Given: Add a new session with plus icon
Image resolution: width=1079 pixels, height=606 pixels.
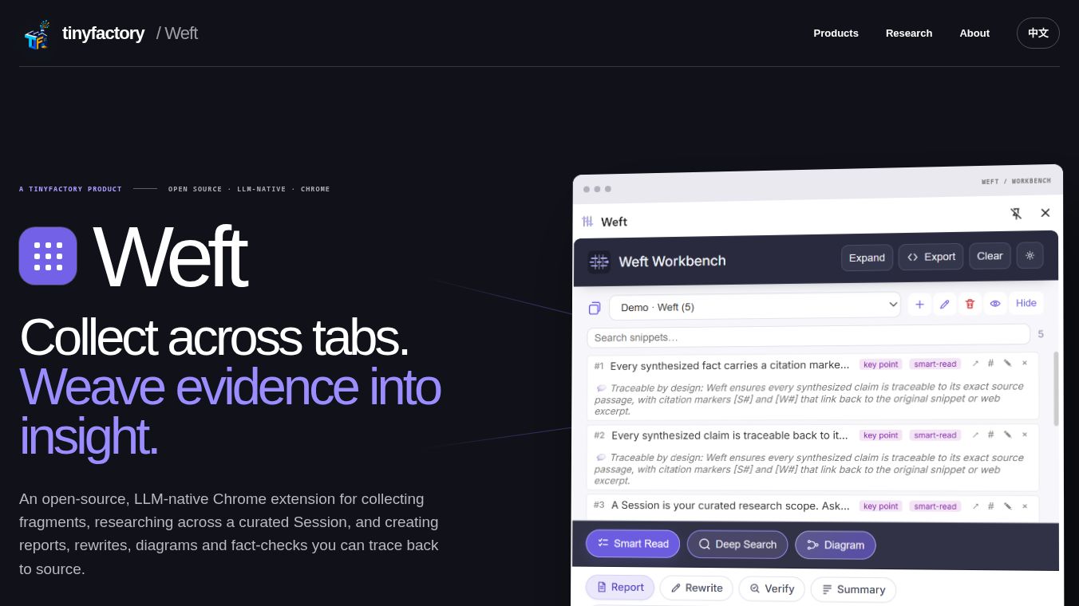Looking at the screenshot, I should 919,305.
